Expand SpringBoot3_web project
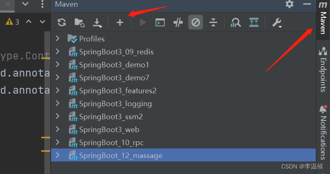This screenshot has width=330, height=174. click(57, 129)
